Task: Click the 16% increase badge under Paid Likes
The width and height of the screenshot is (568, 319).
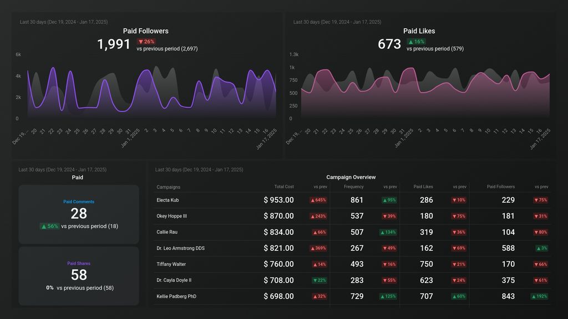Action: pyautogui.click(x=416, y=42)
